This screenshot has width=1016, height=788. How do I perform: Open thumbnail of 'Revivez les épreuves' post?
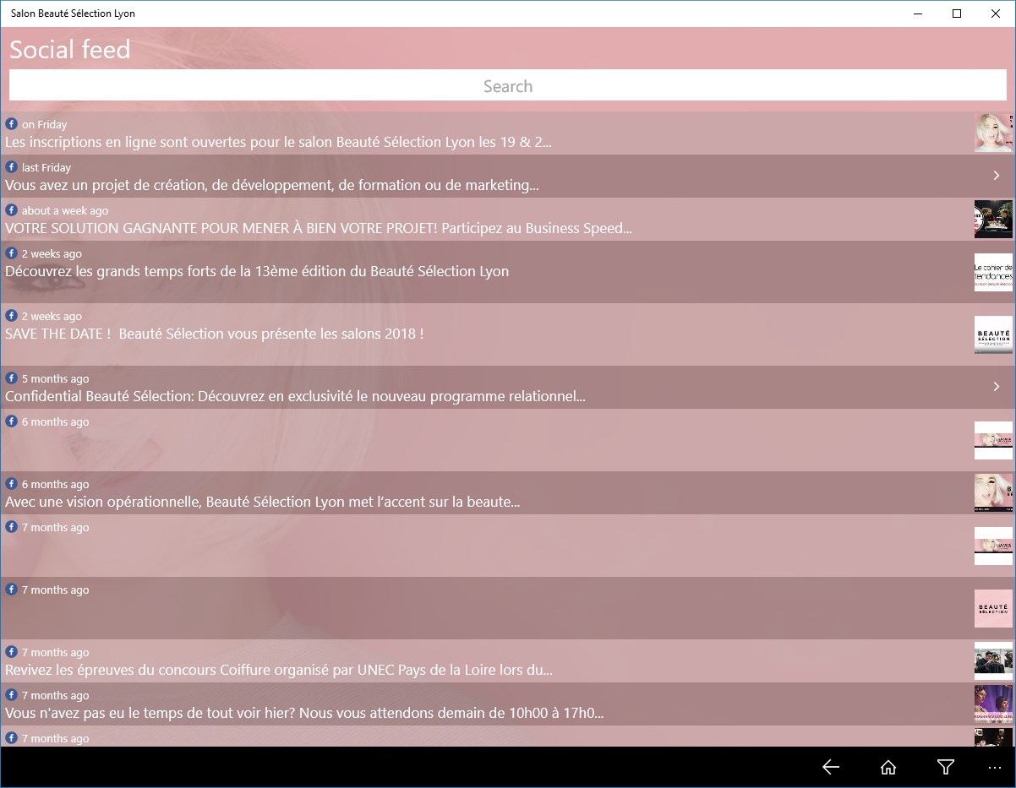coord(993,660)
